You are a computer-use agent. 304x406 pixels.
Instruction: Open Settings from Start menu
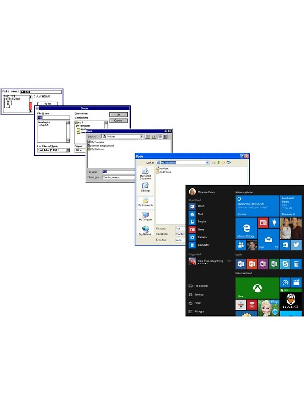coord(197,294)
